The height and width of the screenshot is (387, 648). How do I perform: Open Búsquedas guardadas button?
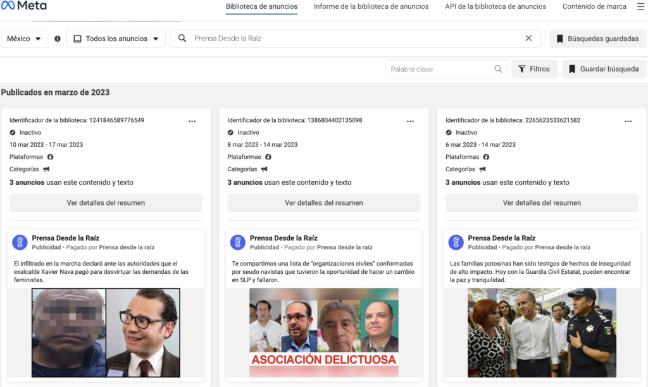point(597,39)
